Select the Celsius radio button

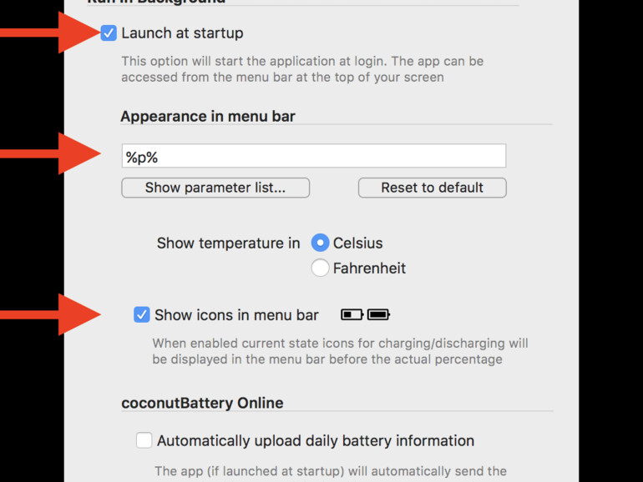[320, 243]
